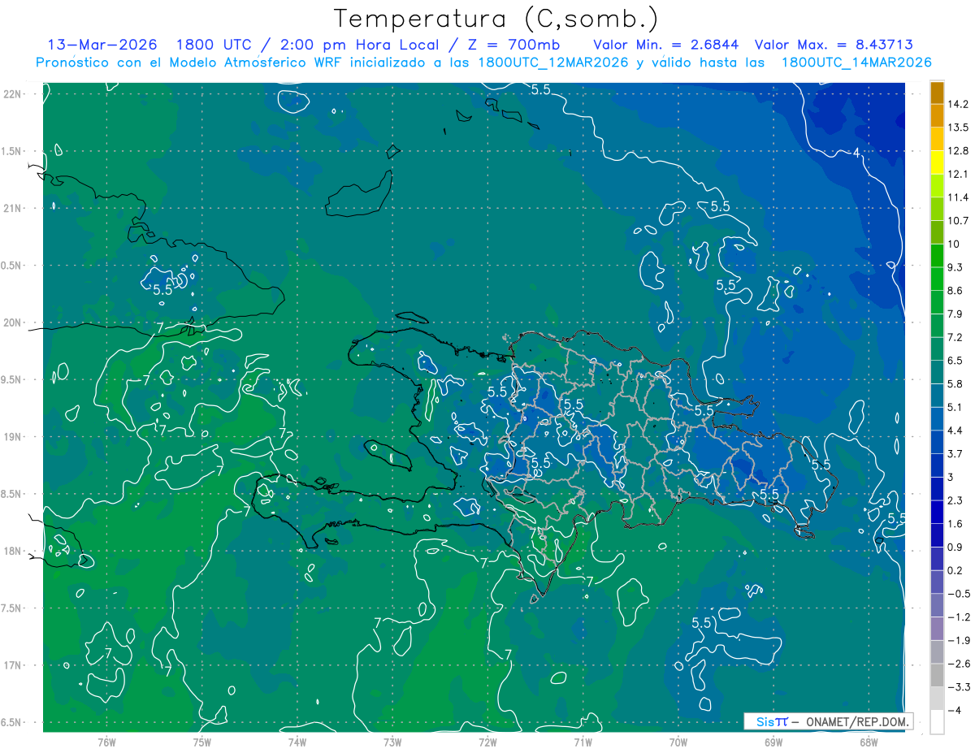Image resolution: width=975 pixels, height=753 pixels.
Task: Click the lime swatch between 10.7 and 11.4
Action: [937, 210]
